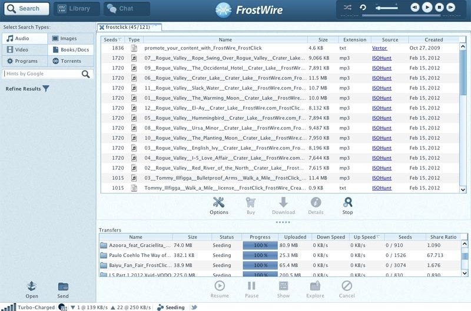
Task: Select Images search type
Action: [x=71, y=38]
